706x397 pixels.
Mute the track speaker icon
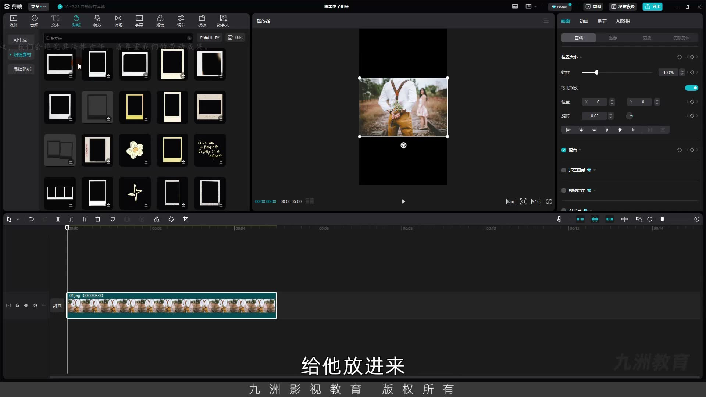(35, 305)
